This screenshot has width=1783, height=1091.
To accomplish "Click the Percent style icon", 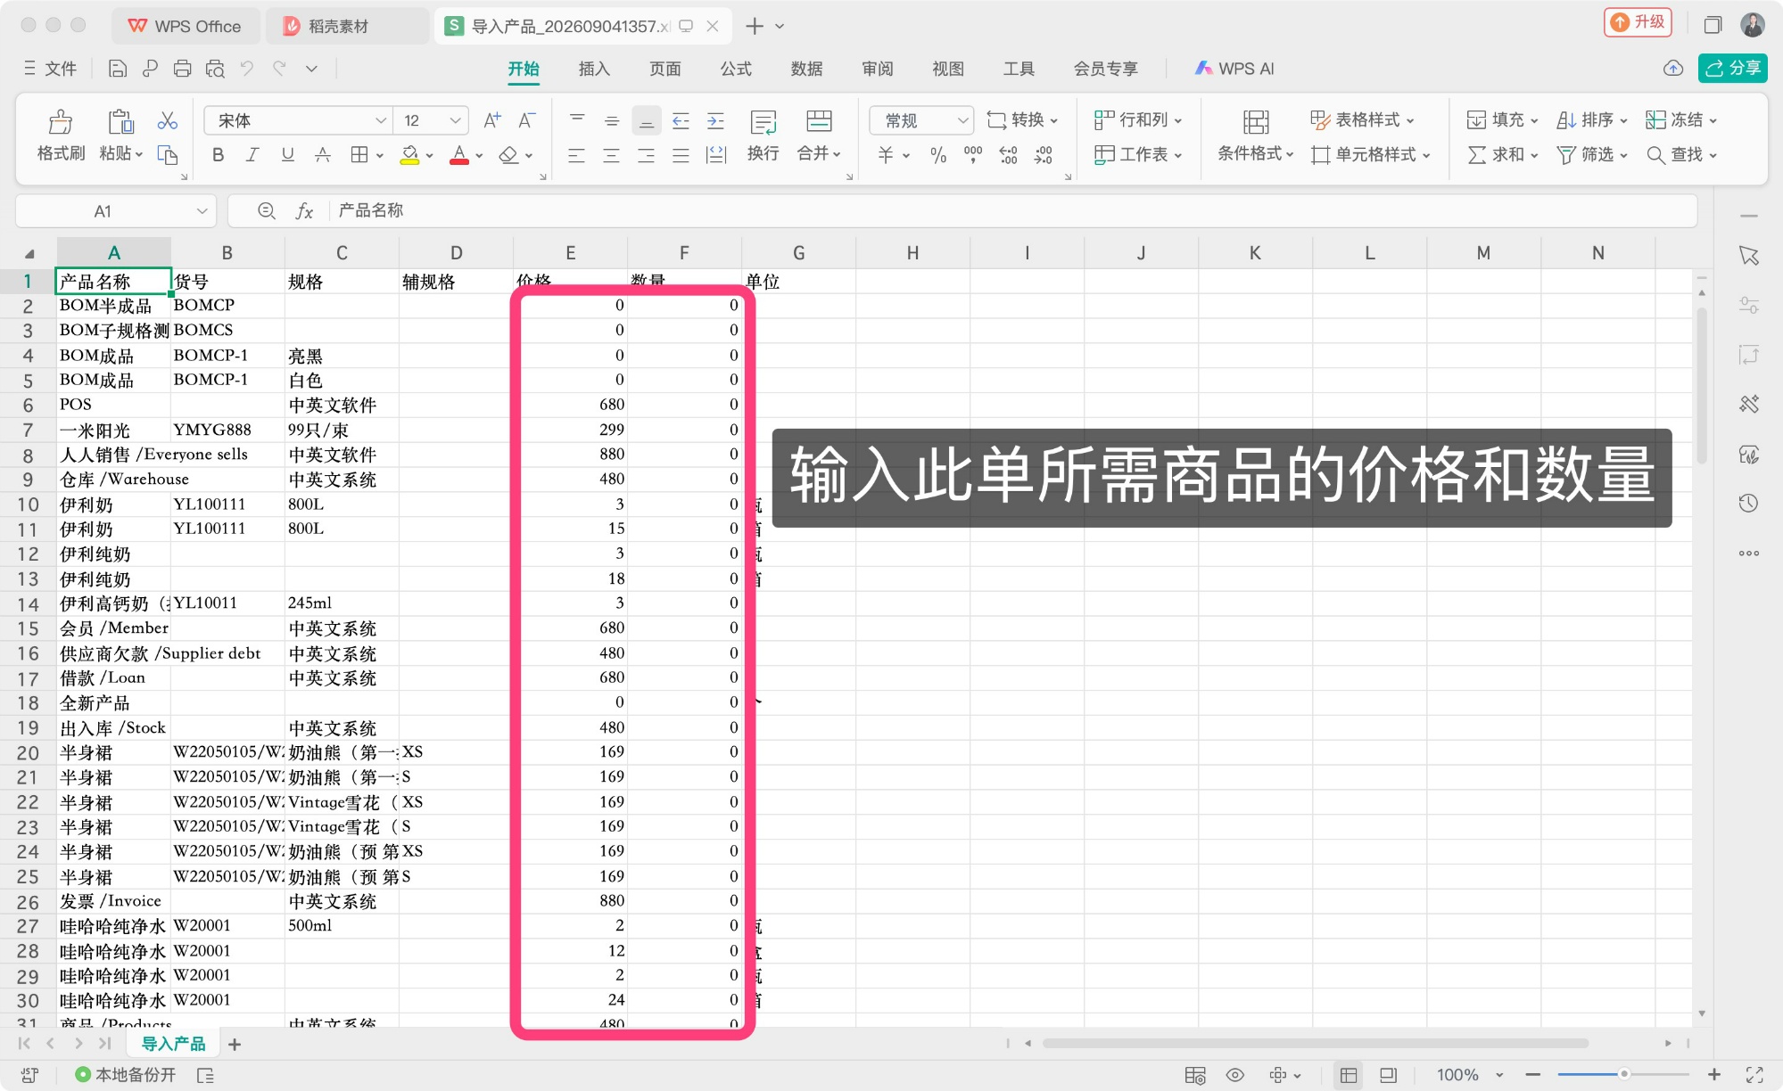I will point(938,155).
